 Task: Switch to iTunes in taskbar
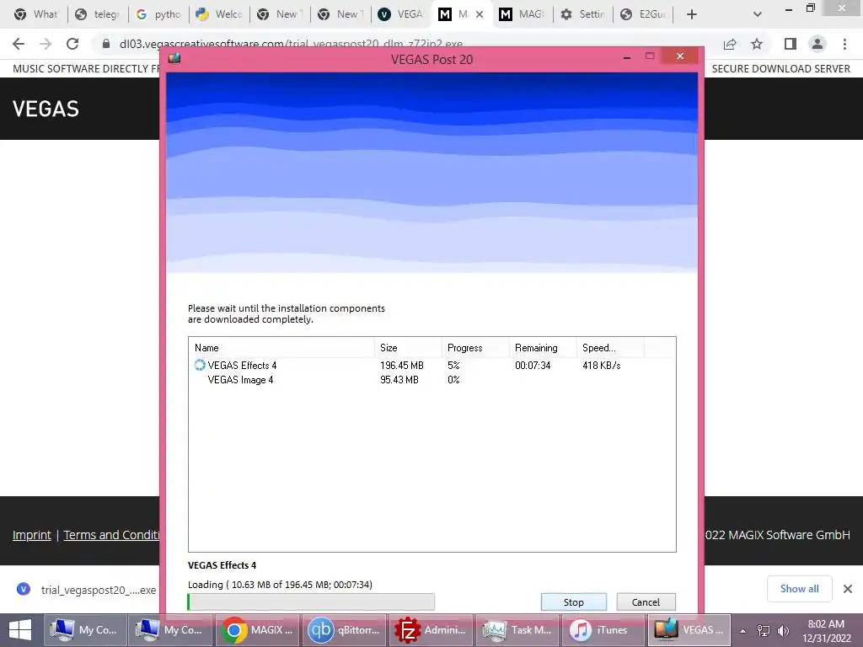click(x=603, y=630)
